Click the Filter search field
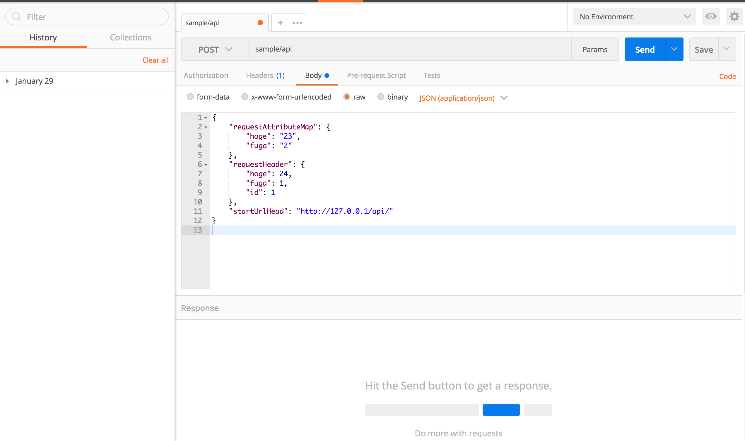The width and height of the screenshot is (745, 441). (x=87, y=17)
